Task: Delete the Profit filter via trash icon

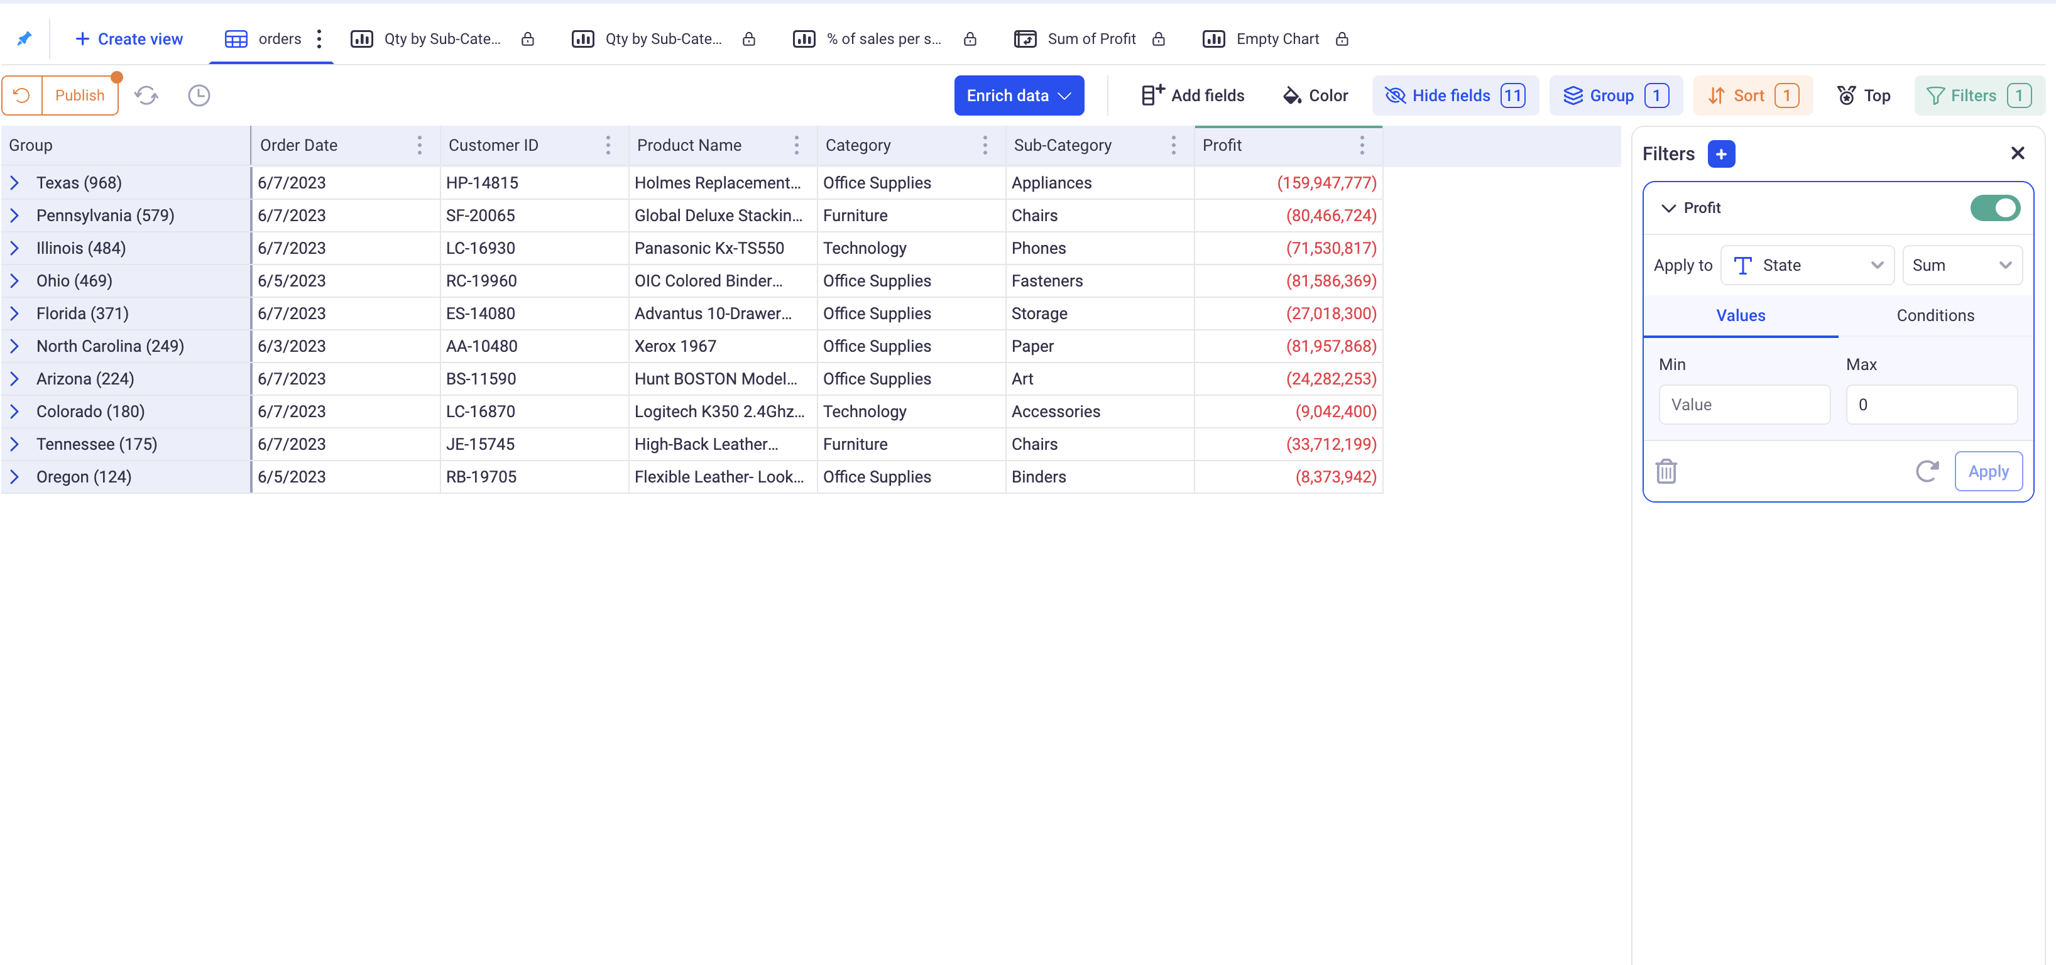Action: pos(1666,472)
